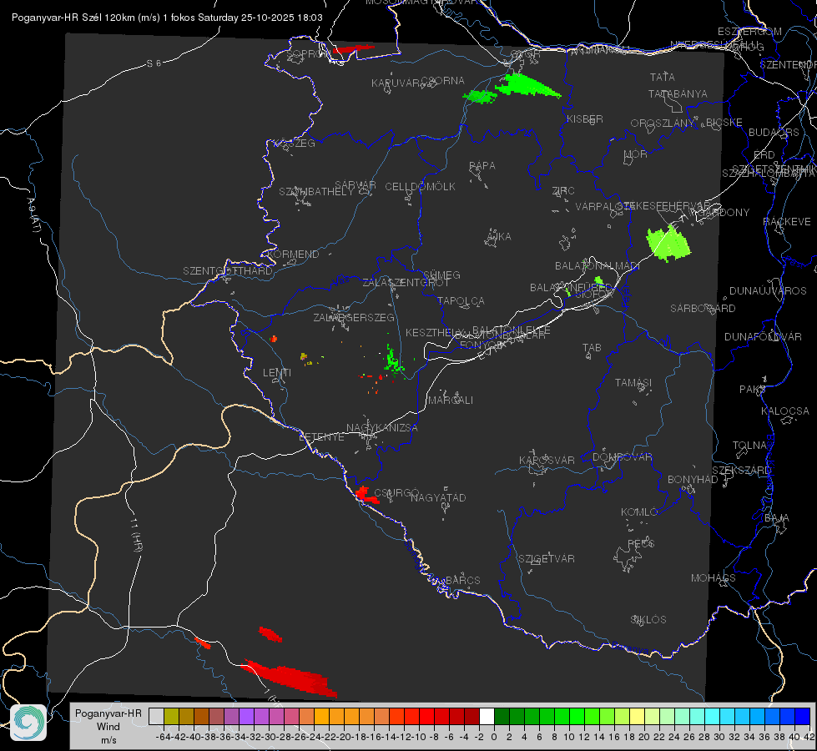Click the radar title and timestamp text
This screenshot has width=817, height=751.
pos(167,18)
